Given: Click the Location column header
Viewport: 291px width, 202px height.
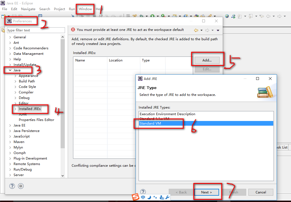Looking at the screenshot, I should click(x=124, y=60).
